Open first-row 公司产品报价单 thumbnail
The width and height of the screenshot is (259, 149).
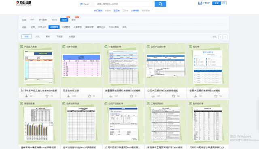coord(166,66)
